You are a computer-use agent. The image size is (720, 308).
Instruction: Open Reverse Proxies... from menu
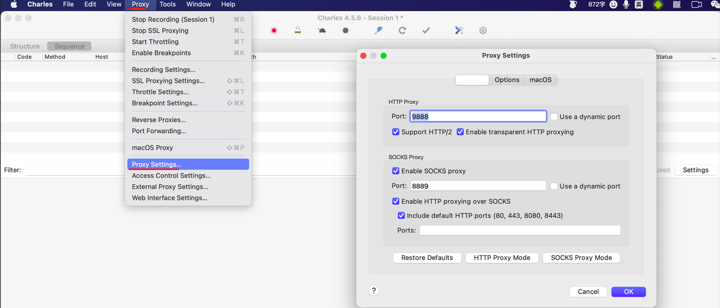188,120
